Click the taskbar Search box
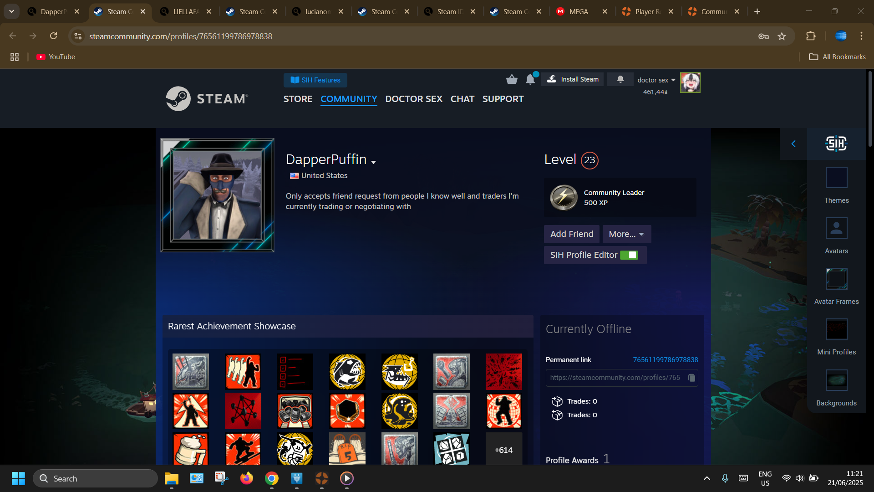Viewport: 874px width, 492px height. [95, 478]
